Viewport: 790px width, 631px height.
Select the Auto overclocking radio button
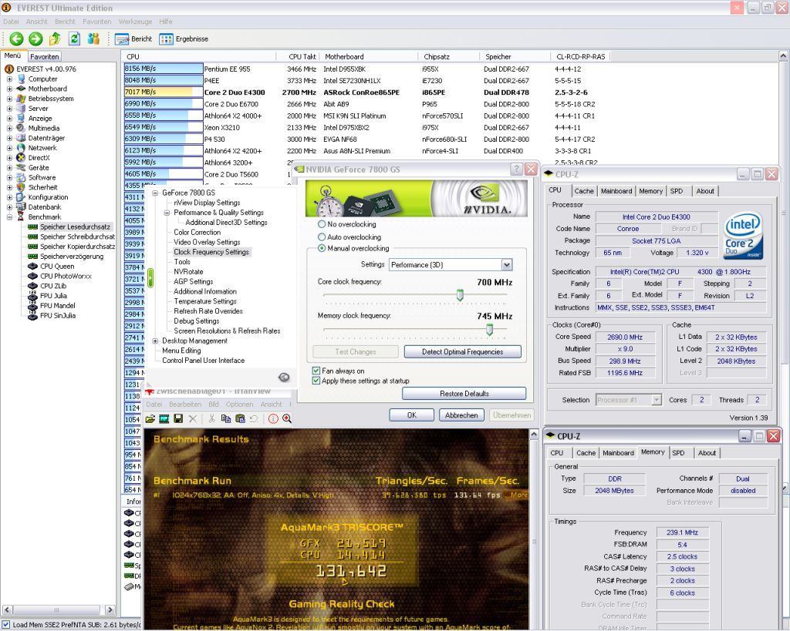(322, 237)
